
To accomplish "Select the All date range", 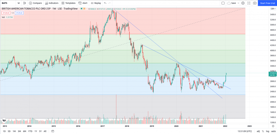I will [x=45, y=131].
